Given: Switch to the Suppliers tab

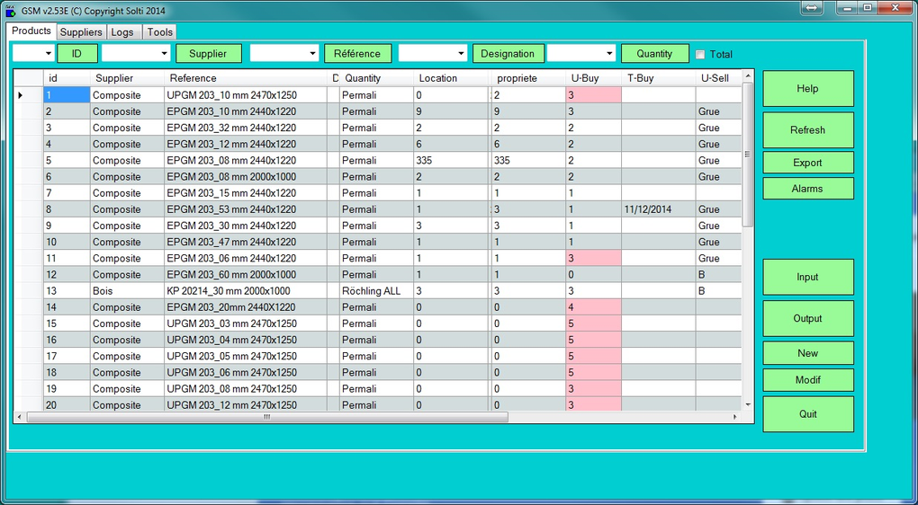Looking at the screenshot, I should pos(81,32).
